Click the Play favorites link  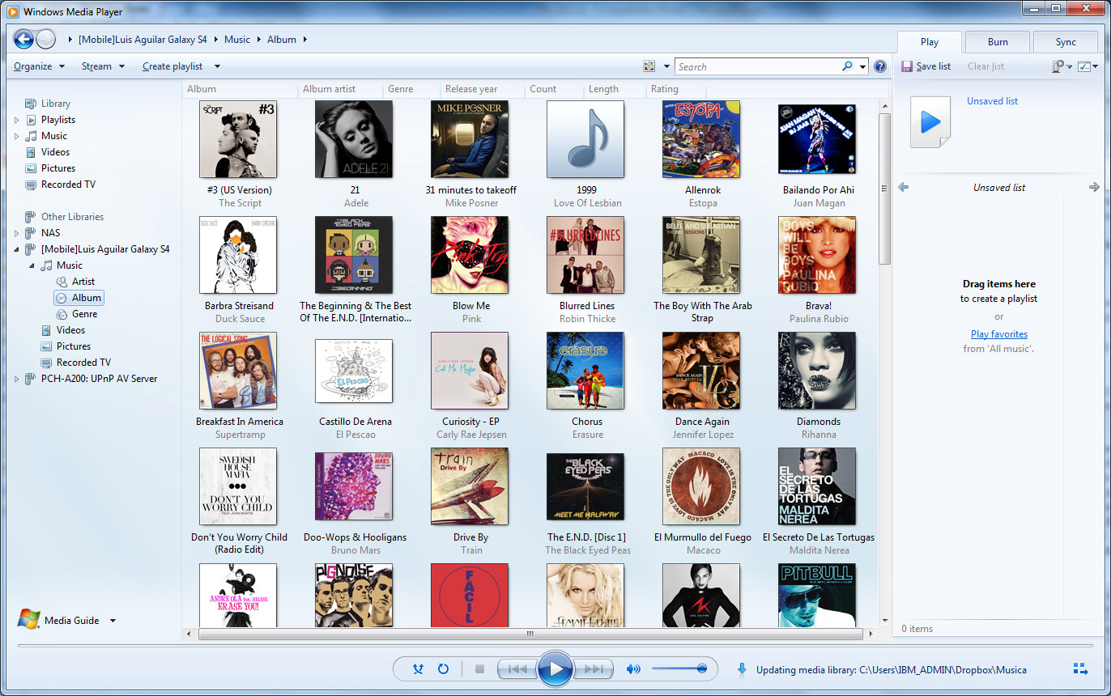coord(999,334)
